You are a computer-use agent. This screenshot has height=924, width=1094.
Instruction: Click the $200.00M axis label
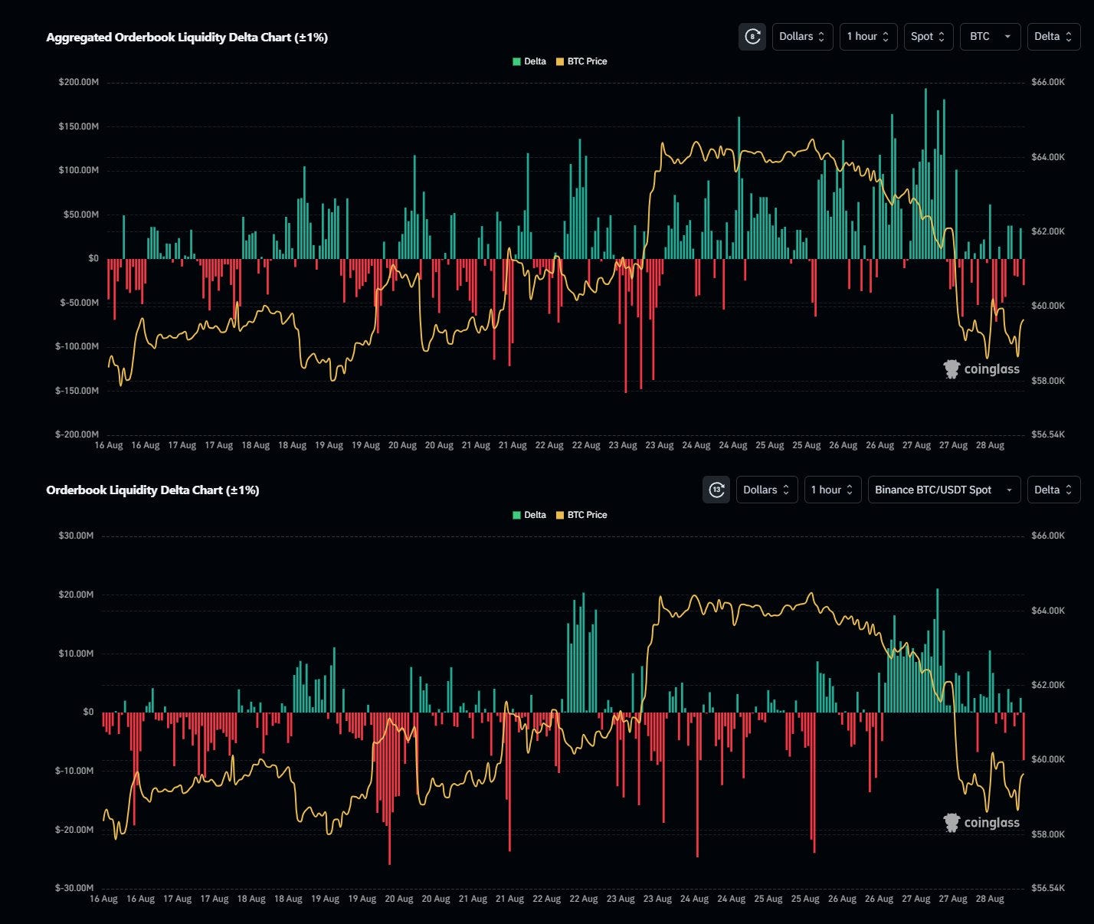tap(78, 82)
